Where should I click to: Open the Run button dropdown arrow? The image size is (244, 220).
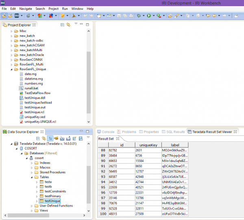[x=154, y=15]
